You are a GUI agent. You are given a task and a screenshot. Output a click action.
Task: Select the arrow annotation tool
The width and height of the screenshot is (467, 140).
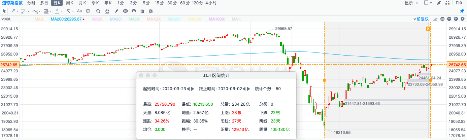(x=68, y=11)
